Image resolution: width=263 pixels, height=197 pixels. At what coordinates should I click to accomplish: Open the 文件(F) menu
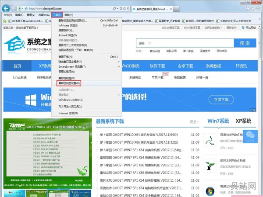tap(8, 15)
